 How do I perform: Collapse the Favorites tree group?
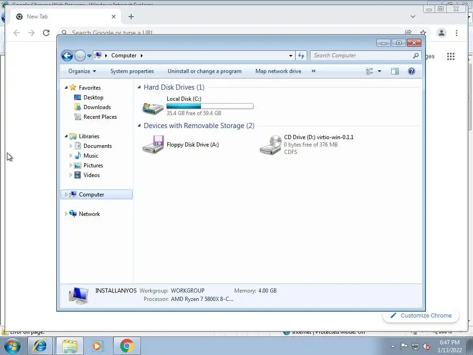coord(66,87)
